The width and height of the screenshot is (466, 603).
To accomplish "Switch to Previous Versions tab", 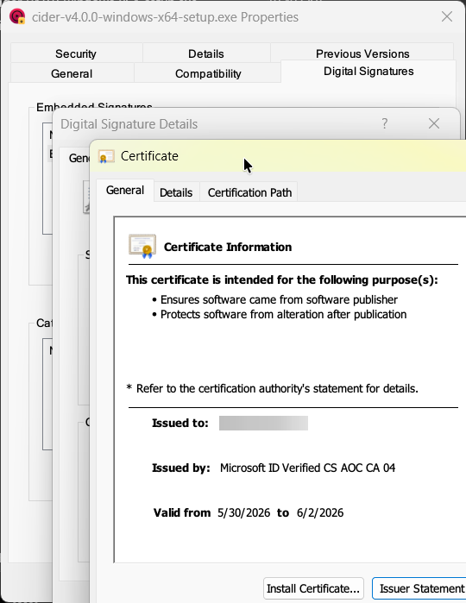I will [x=362, y=53].
